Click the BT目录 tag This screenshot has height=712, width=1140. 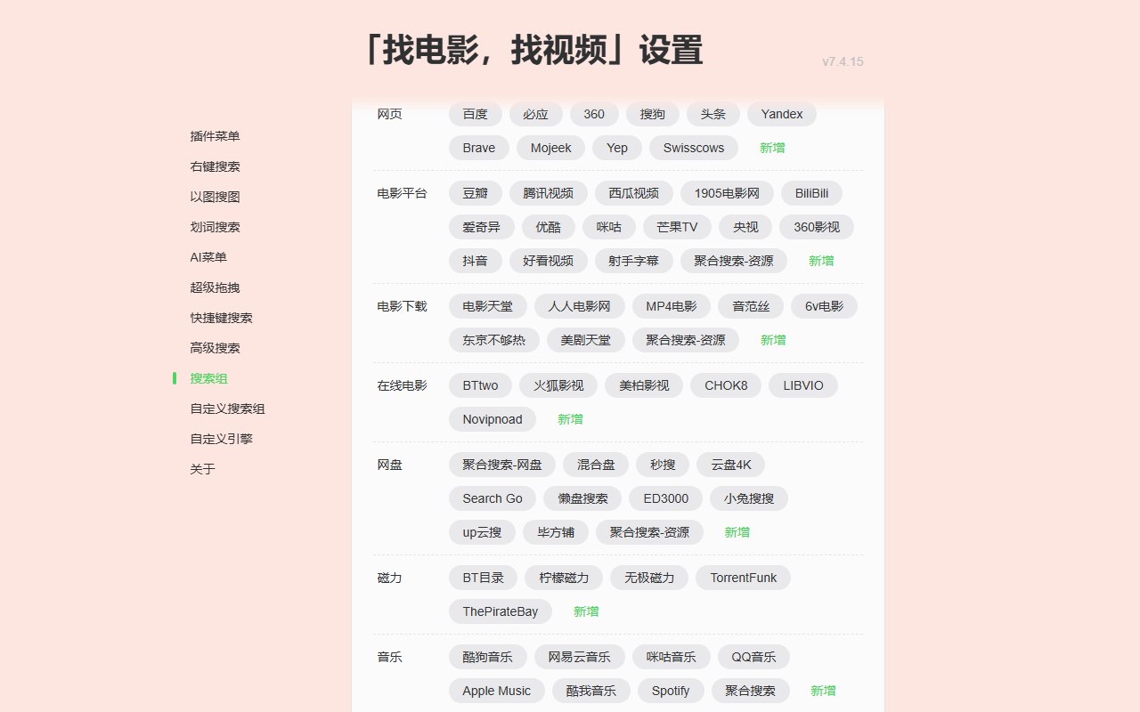pos(484,578)
